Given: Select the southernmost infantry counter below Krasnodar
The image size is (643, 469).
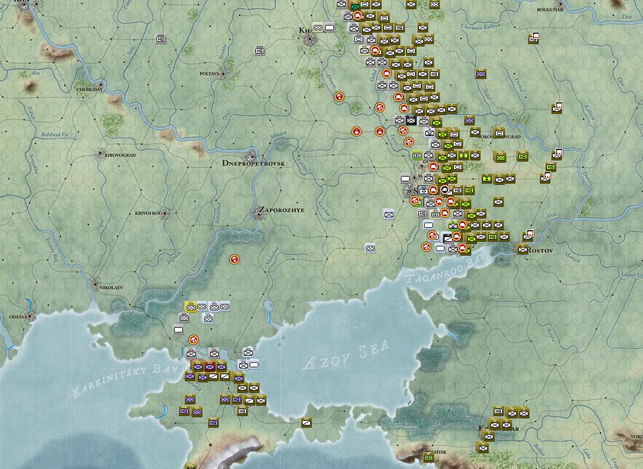Looking at the screenshot, I should coord(483,449).
